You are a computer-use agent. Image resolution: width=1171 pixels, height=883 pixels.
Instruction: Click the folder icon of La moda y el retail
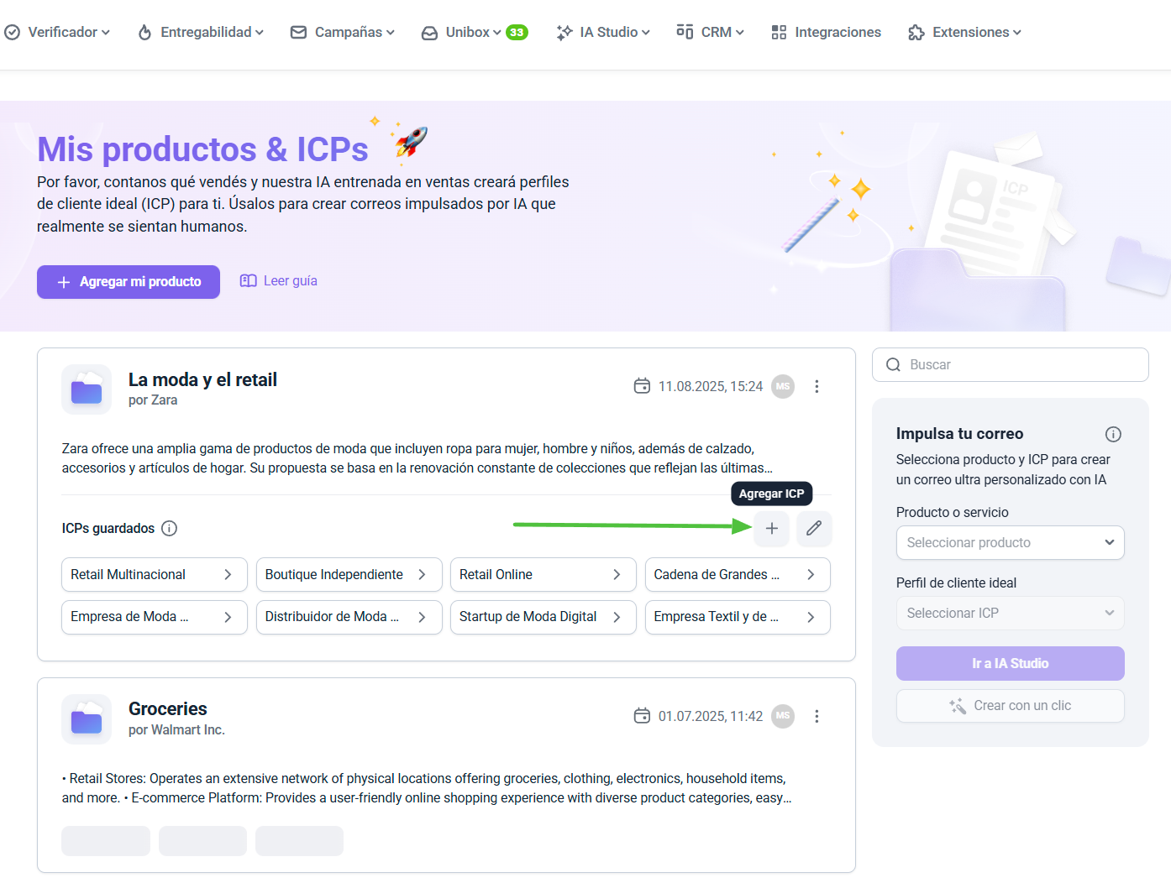pos(87,389)
